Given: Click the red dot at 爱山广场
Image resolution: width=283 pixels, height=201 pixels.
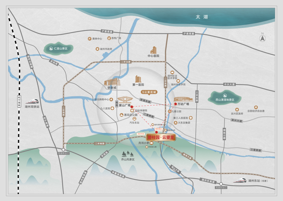Looking at the screenshot, I should [132, 107].
